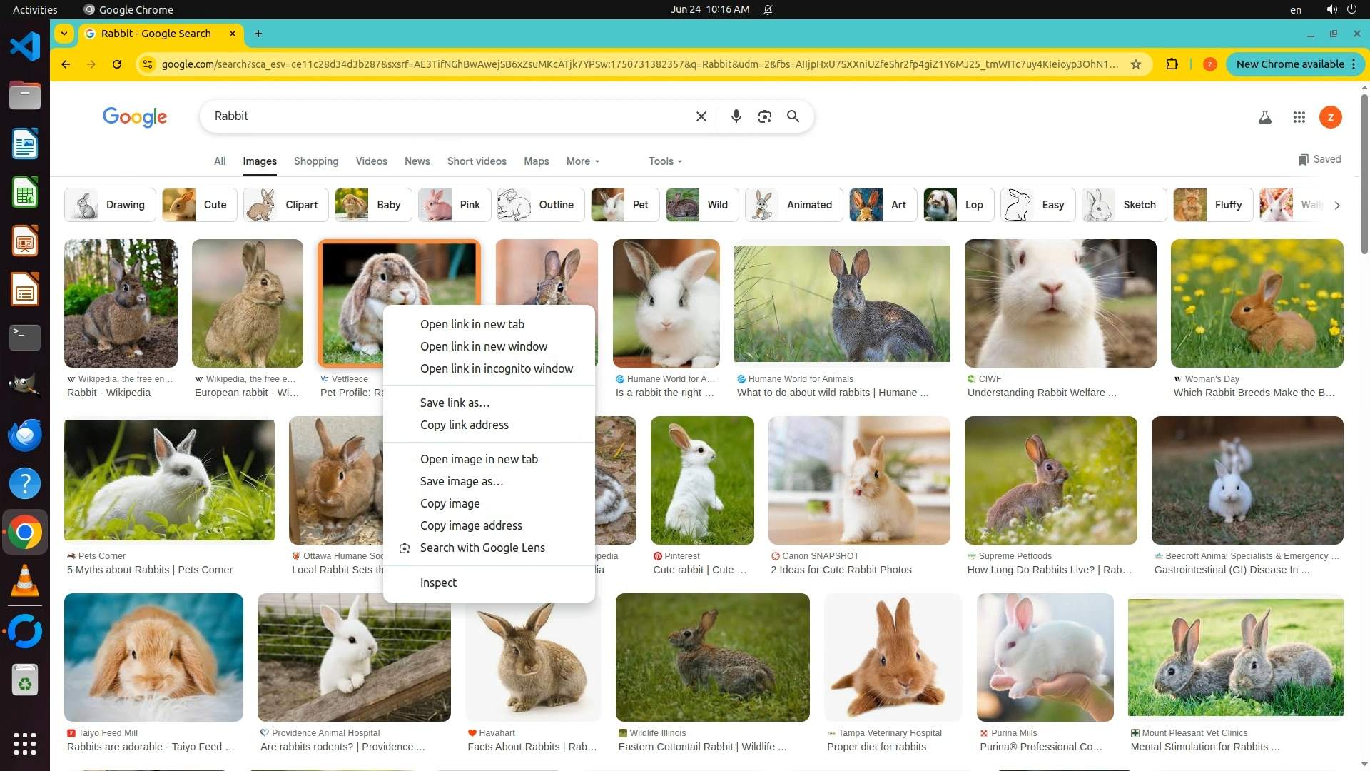Screen dimensions: 1370x771
Task: Expand the More search filters dropdown
Action: pos(582,161)
